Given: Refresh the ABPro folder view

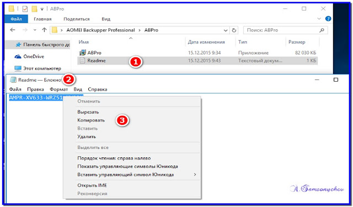Looking at the screenshot, I should (x=234, y=30).
